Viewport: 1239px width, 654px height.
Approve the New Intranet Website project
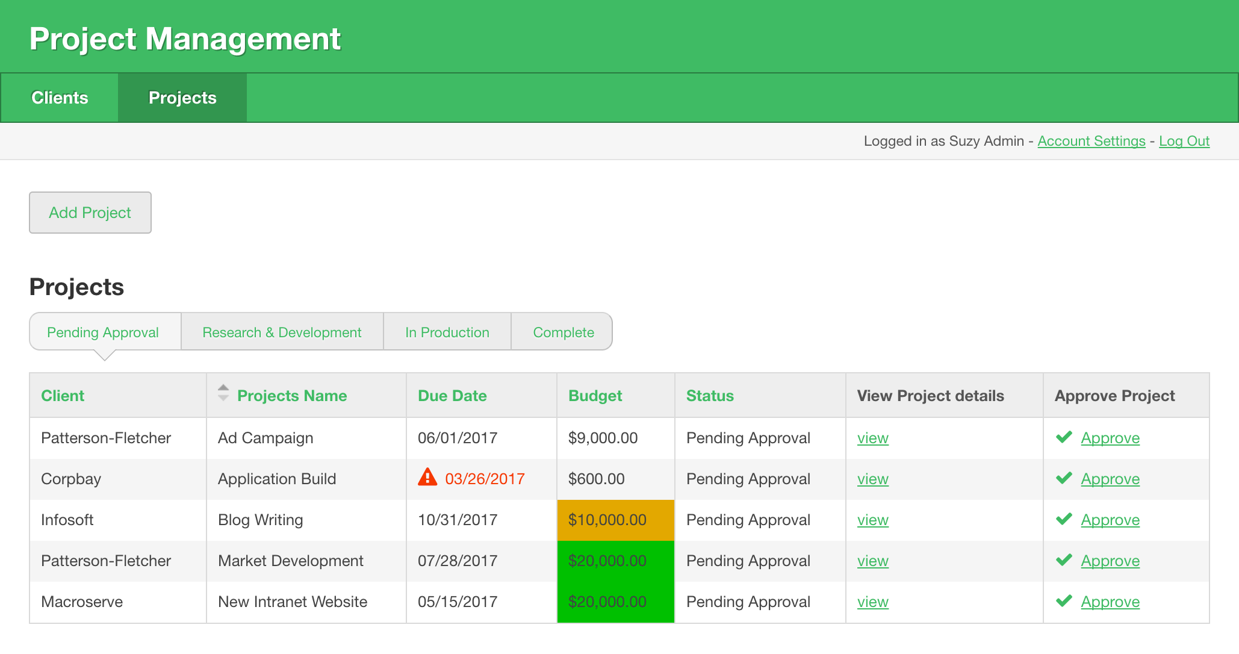1110,602
